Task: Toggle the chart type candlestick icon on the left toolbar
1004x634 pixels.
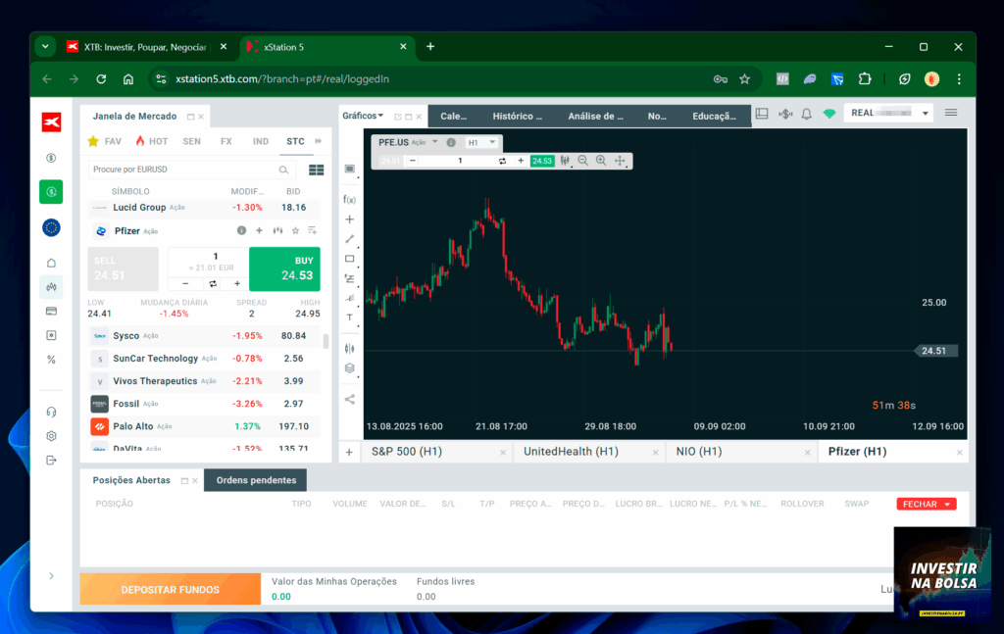Action: [350, 348]
